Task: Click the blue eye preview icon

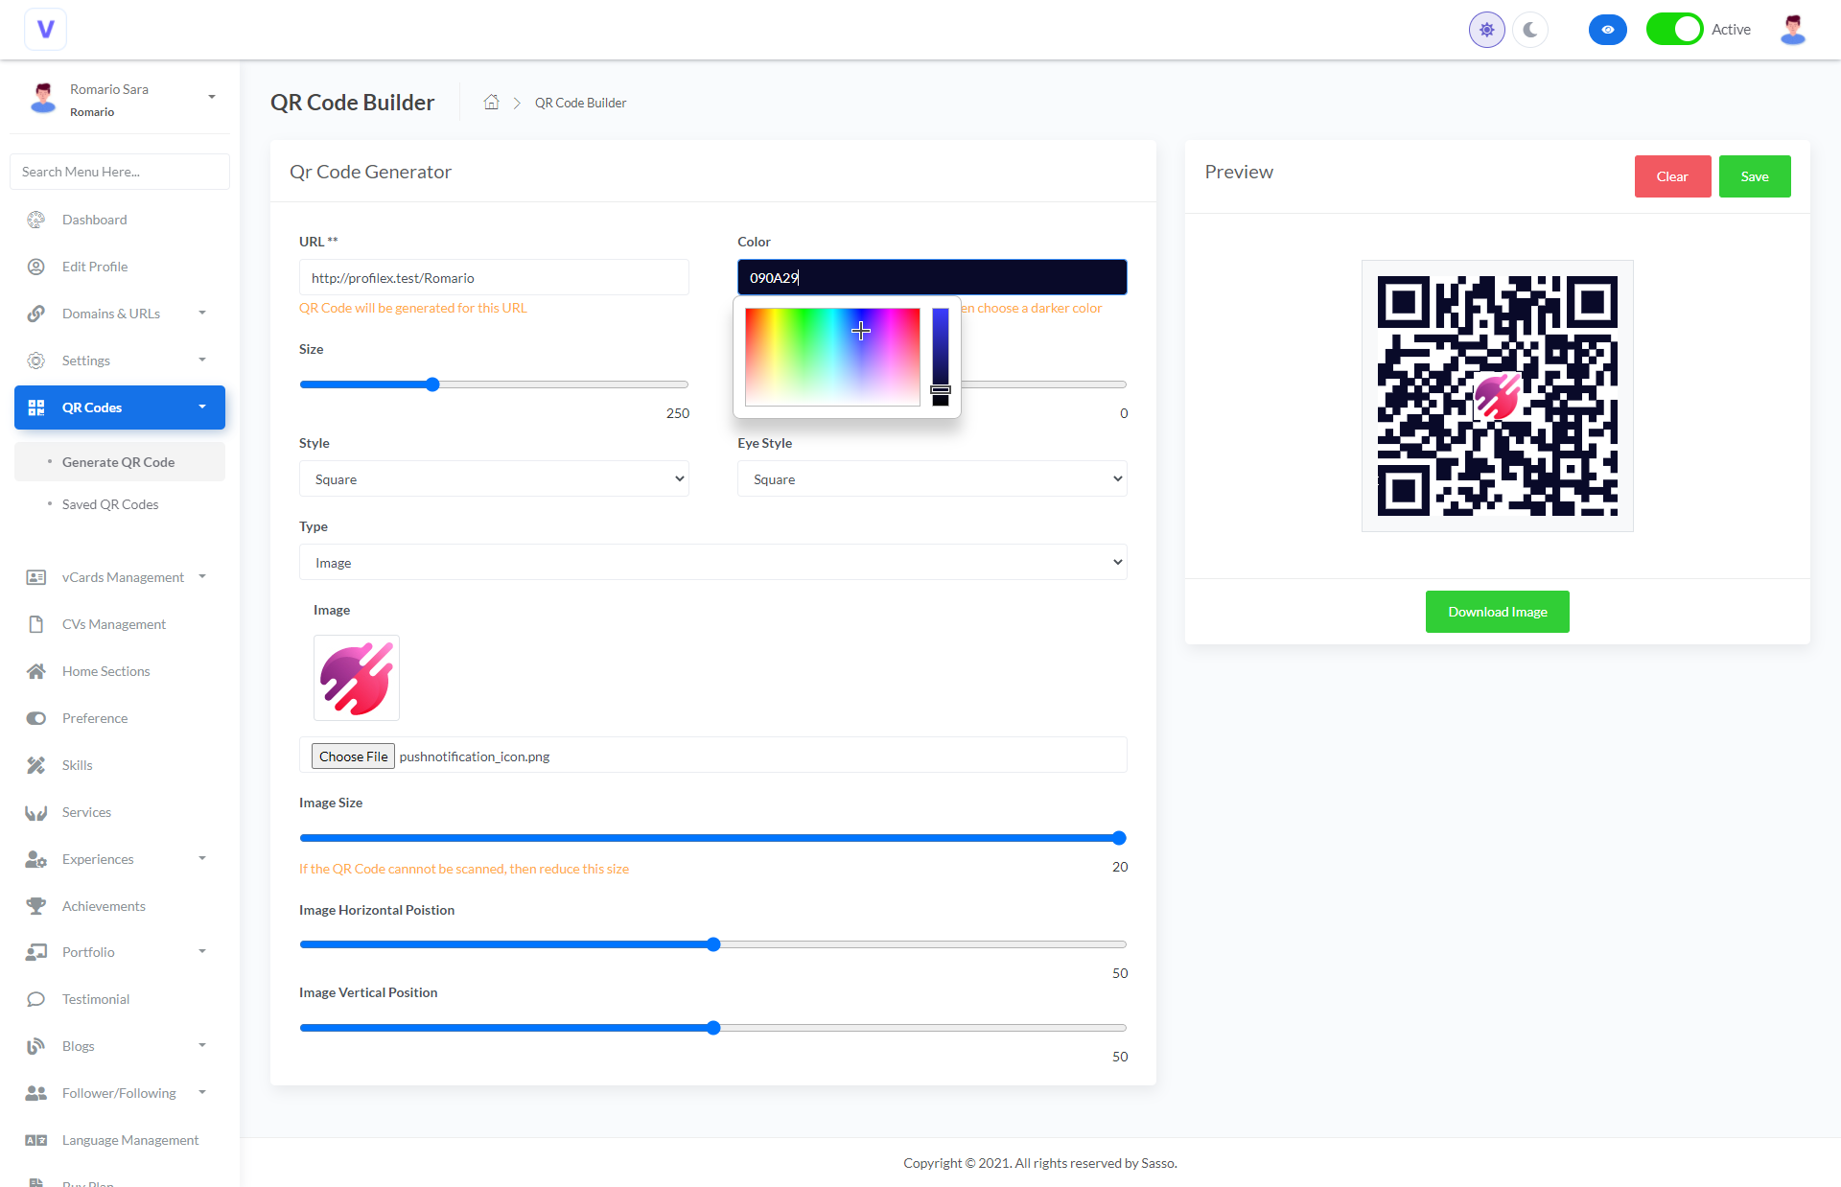Action: (x=1607, y=30)
